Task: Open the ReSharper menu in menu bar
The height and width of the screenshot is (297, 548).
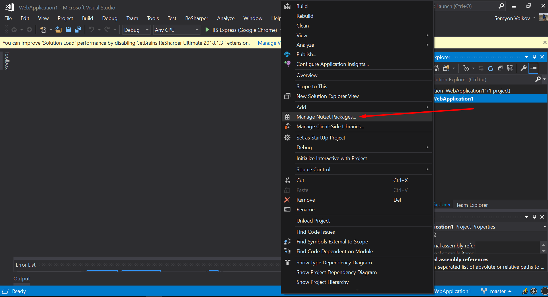Action: pyautogui.click(x=196, y=18)
